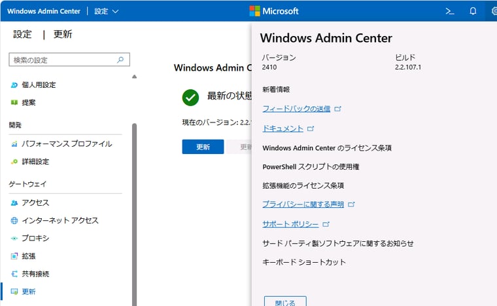Click external-link icon beside フィードバックの送信

[338, 109]
